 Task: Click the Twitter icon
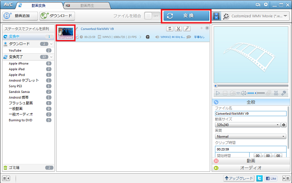click(259, 178)
